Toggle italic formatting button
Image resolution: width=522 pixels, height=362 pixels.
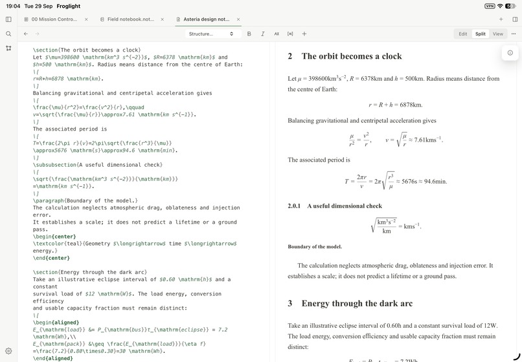click(263, 34)
